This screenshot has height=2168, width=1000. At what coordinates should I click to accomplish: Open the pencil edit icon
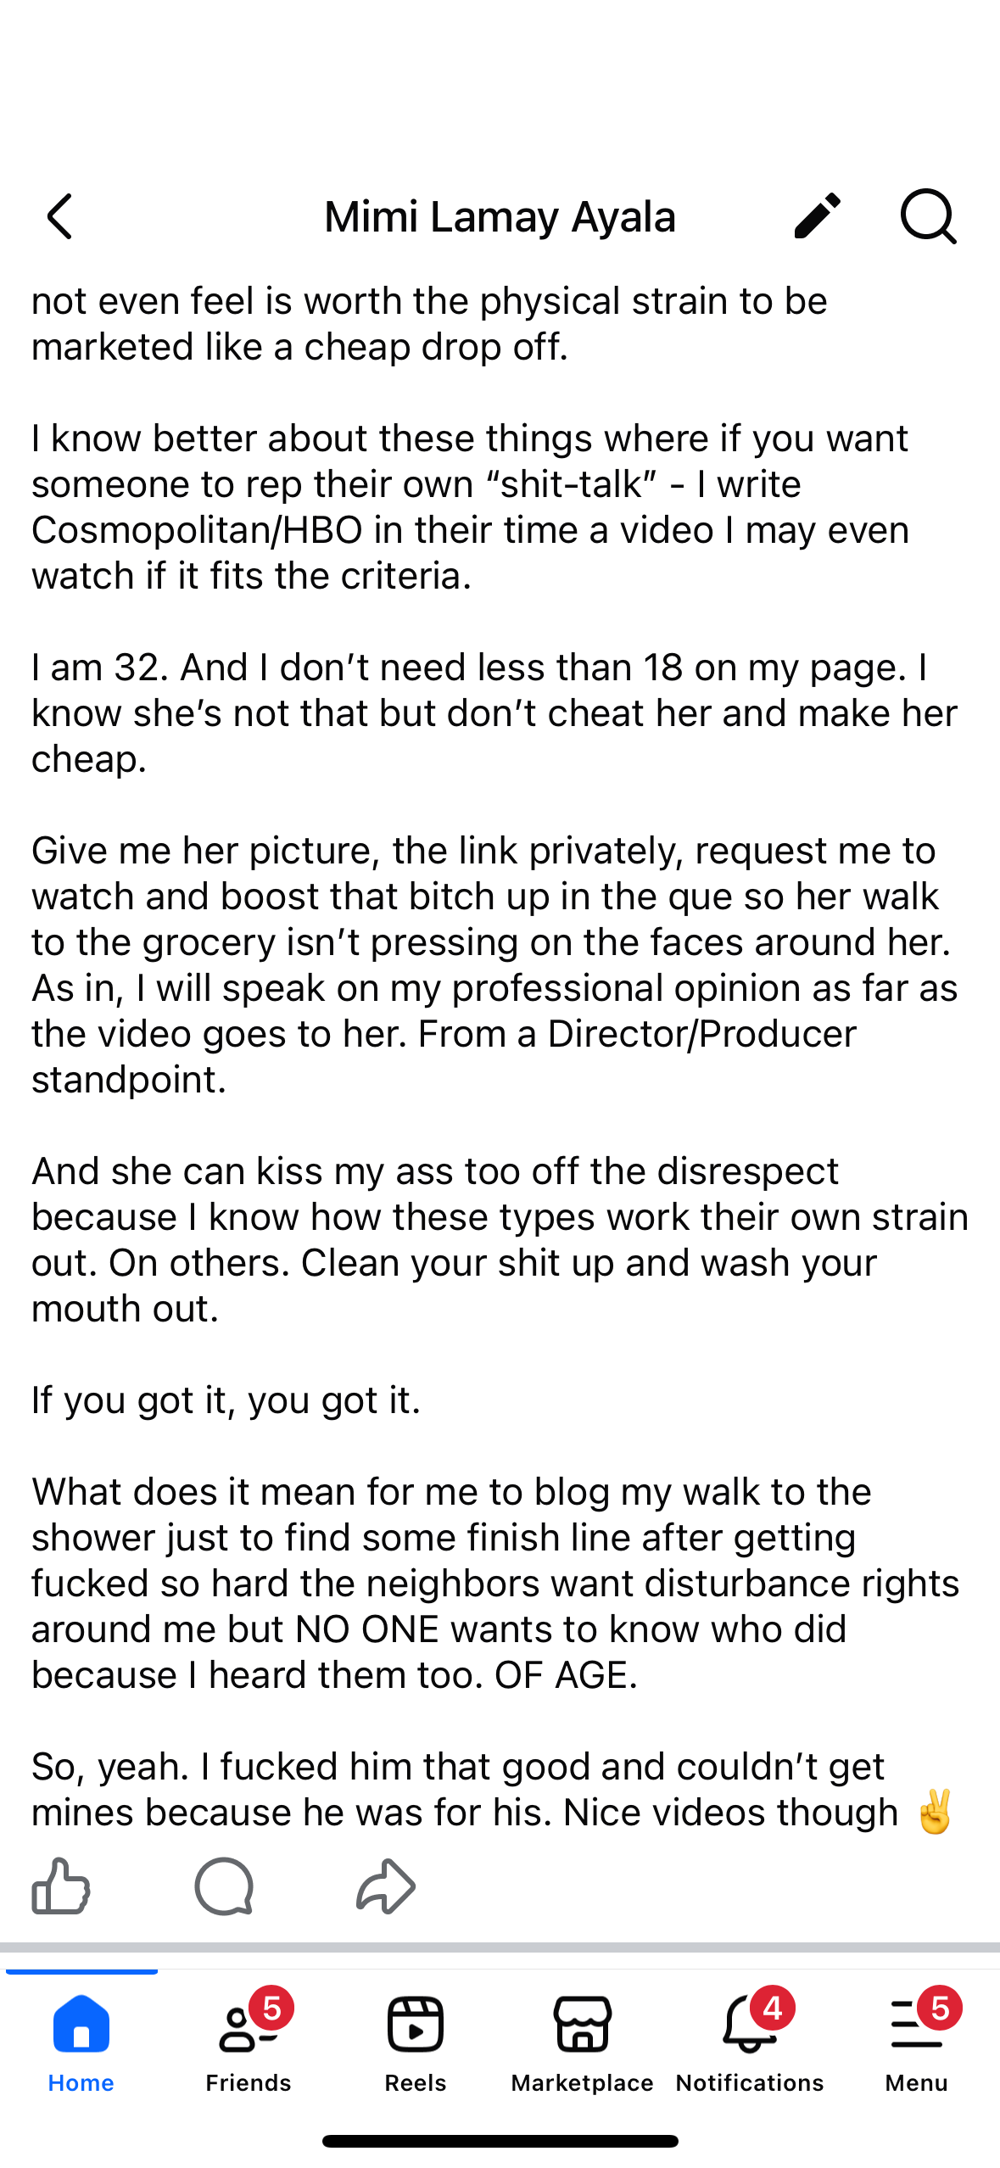click(x=817, y=215)
